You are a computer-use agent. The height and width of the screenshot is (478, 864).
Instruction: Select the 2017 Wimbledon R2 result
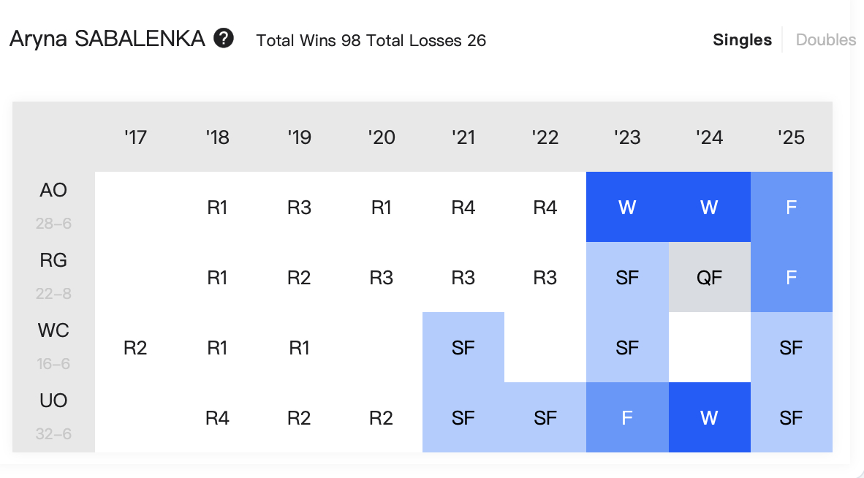pos(135,347)
